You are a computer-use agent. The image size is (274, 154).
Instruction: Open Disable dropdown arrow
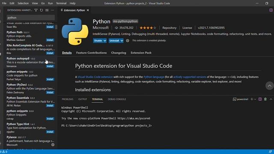104,41
